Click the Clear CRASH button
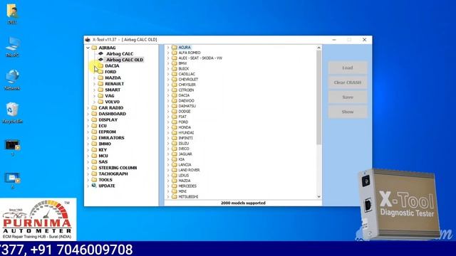Image resolution: width=456 pixels, height=256 pixels. coord(348,82)
